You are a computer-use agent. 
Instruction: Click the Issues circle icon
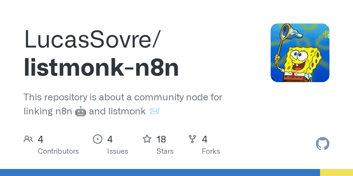98,139
